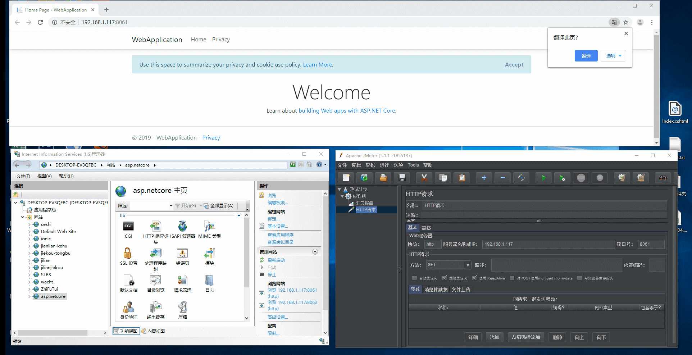This screenshot has height=355, width=692.
Task: Open the CGI feature icon in IIS
Action: point(128,226)
